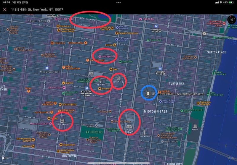Screen dimensions: 237x165
Task: Tap Shops at The Plaza pin
Action: (112, 28)
